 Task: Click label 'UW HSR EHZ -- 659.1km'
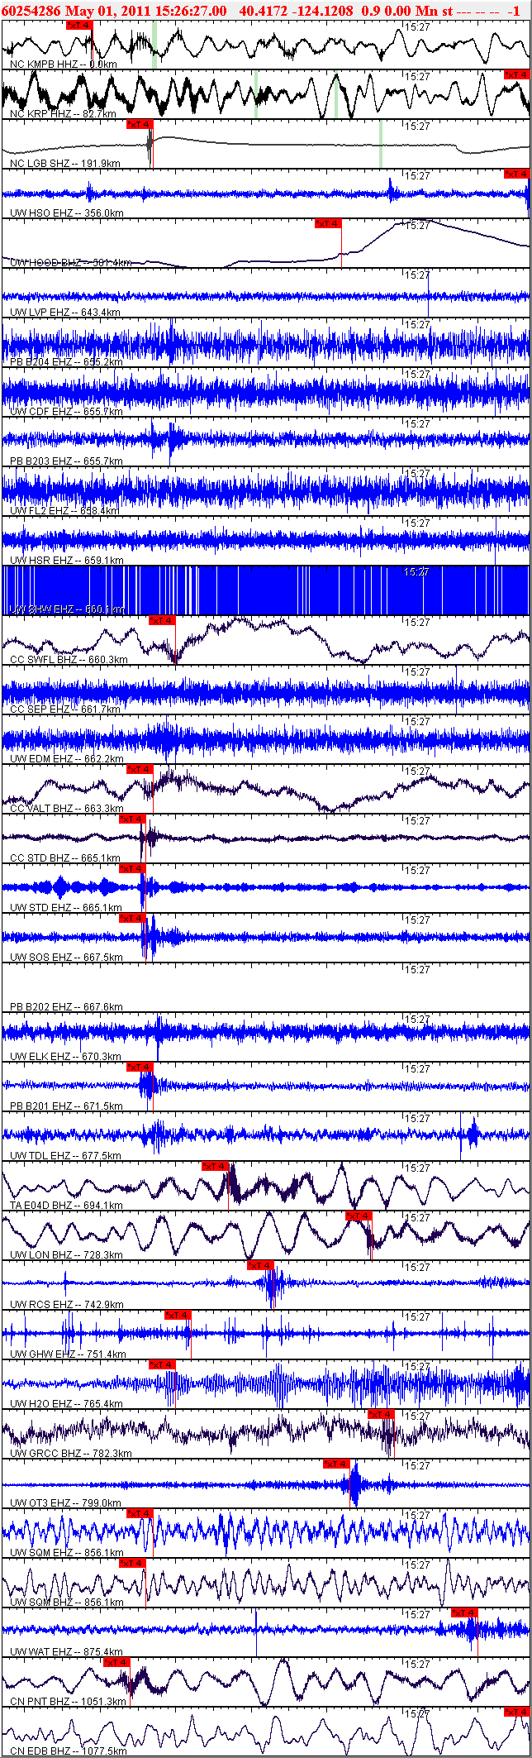point(66,560)
